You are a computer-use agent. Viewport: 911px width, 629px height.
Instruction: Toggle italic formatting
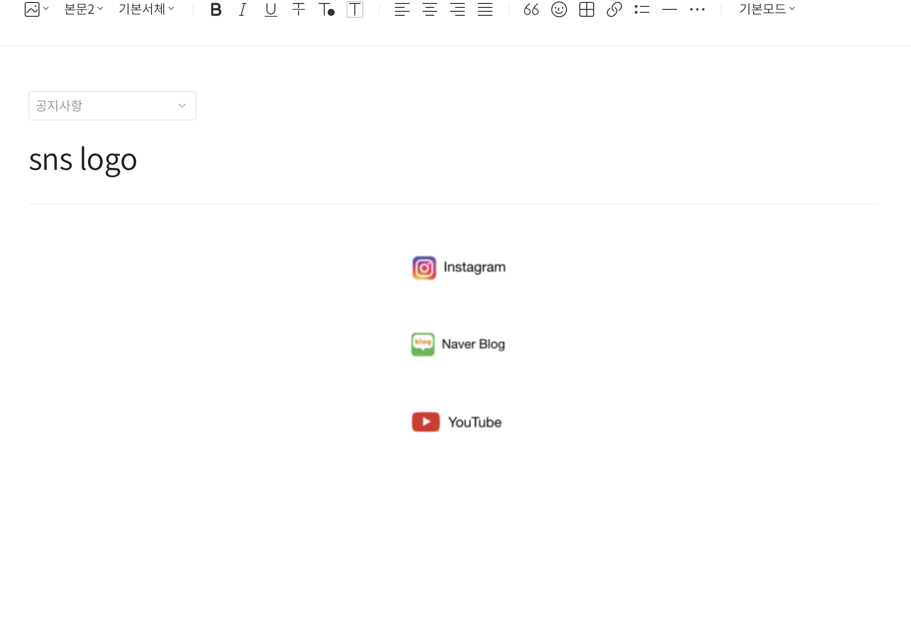pos(242,9)
